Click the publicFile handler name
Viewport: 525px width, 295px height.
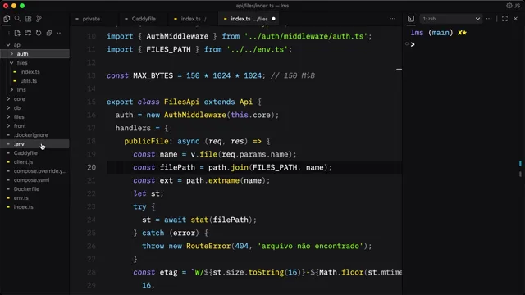coord(146,141)
